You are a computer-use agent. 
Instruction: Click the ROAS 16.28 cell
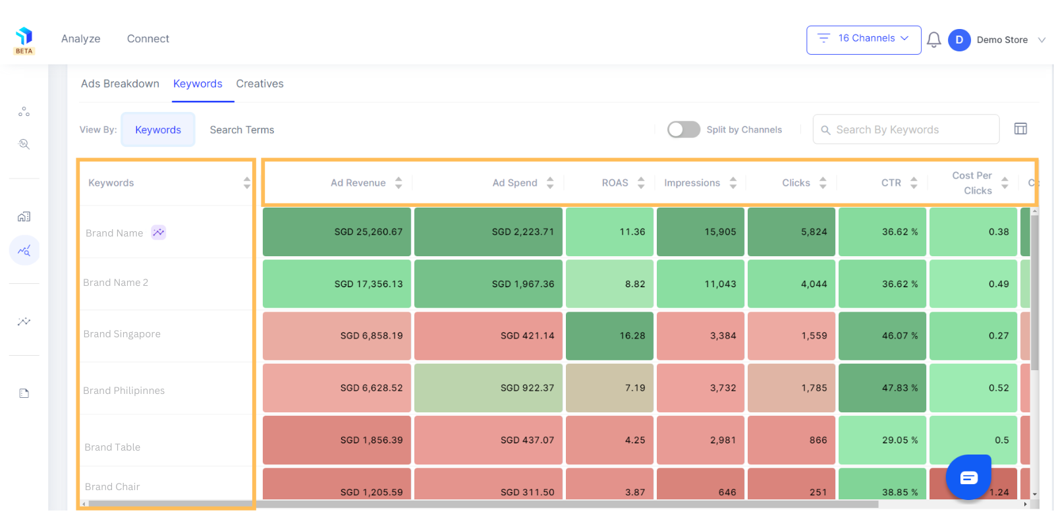609,336
